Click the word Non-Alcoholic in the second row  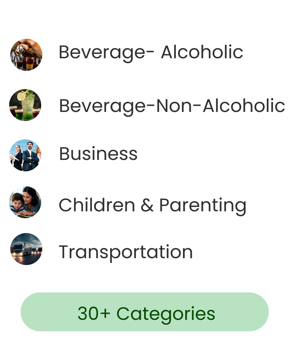click(220, 105)
